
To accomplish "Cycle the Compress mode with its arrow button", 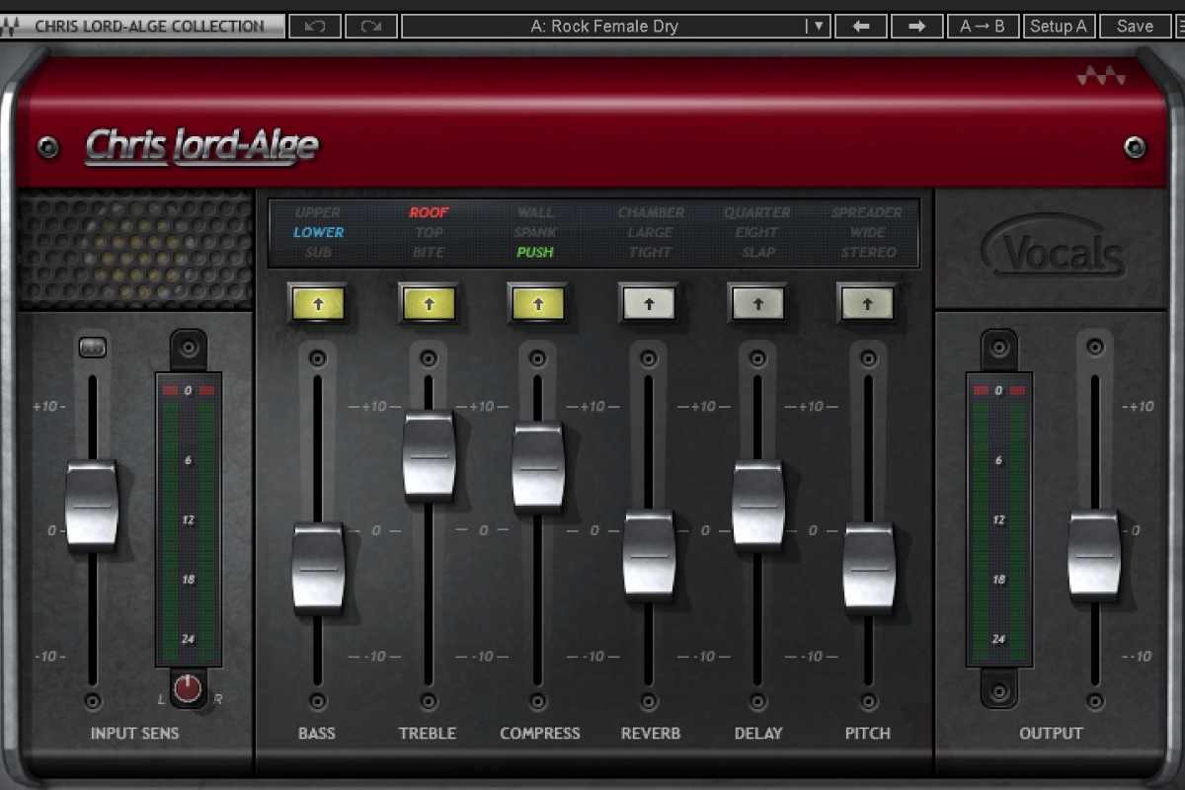I will (538, 304).
